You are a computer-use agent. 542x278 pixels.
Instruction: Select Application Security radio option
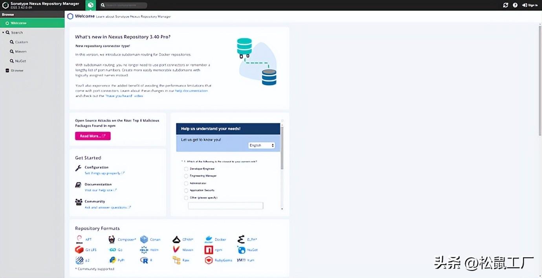click(x=186, y=190)
